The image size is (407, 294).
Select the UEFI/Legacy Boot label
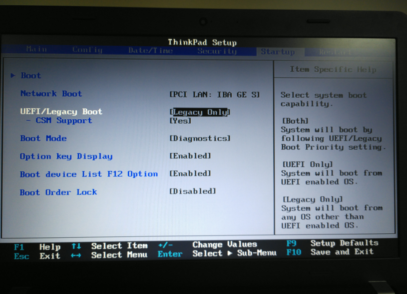pos(61,111)
